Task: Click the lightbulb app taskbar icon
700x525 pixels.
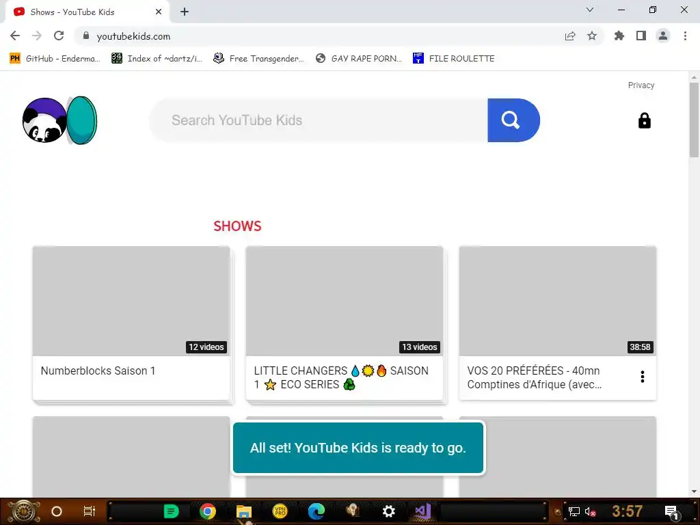Action: tap(353, 511)
